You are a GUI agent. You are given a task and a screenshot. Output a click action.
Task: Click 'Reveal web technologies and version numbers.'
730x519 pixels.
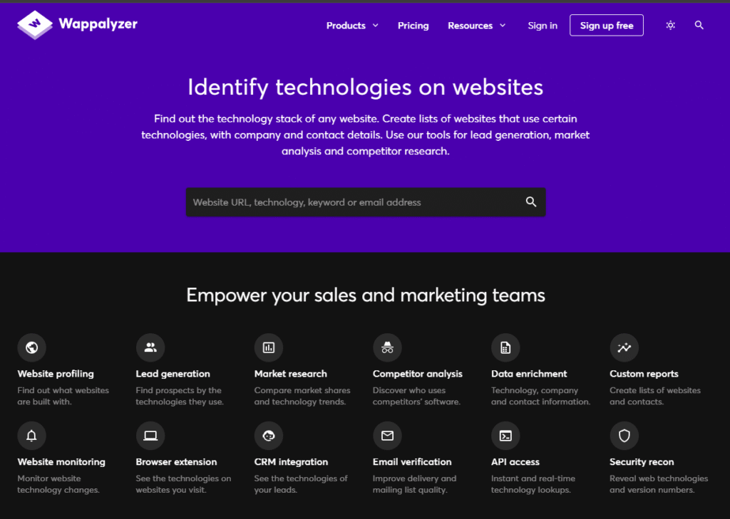pyautogui.click(x=659, y=483)
